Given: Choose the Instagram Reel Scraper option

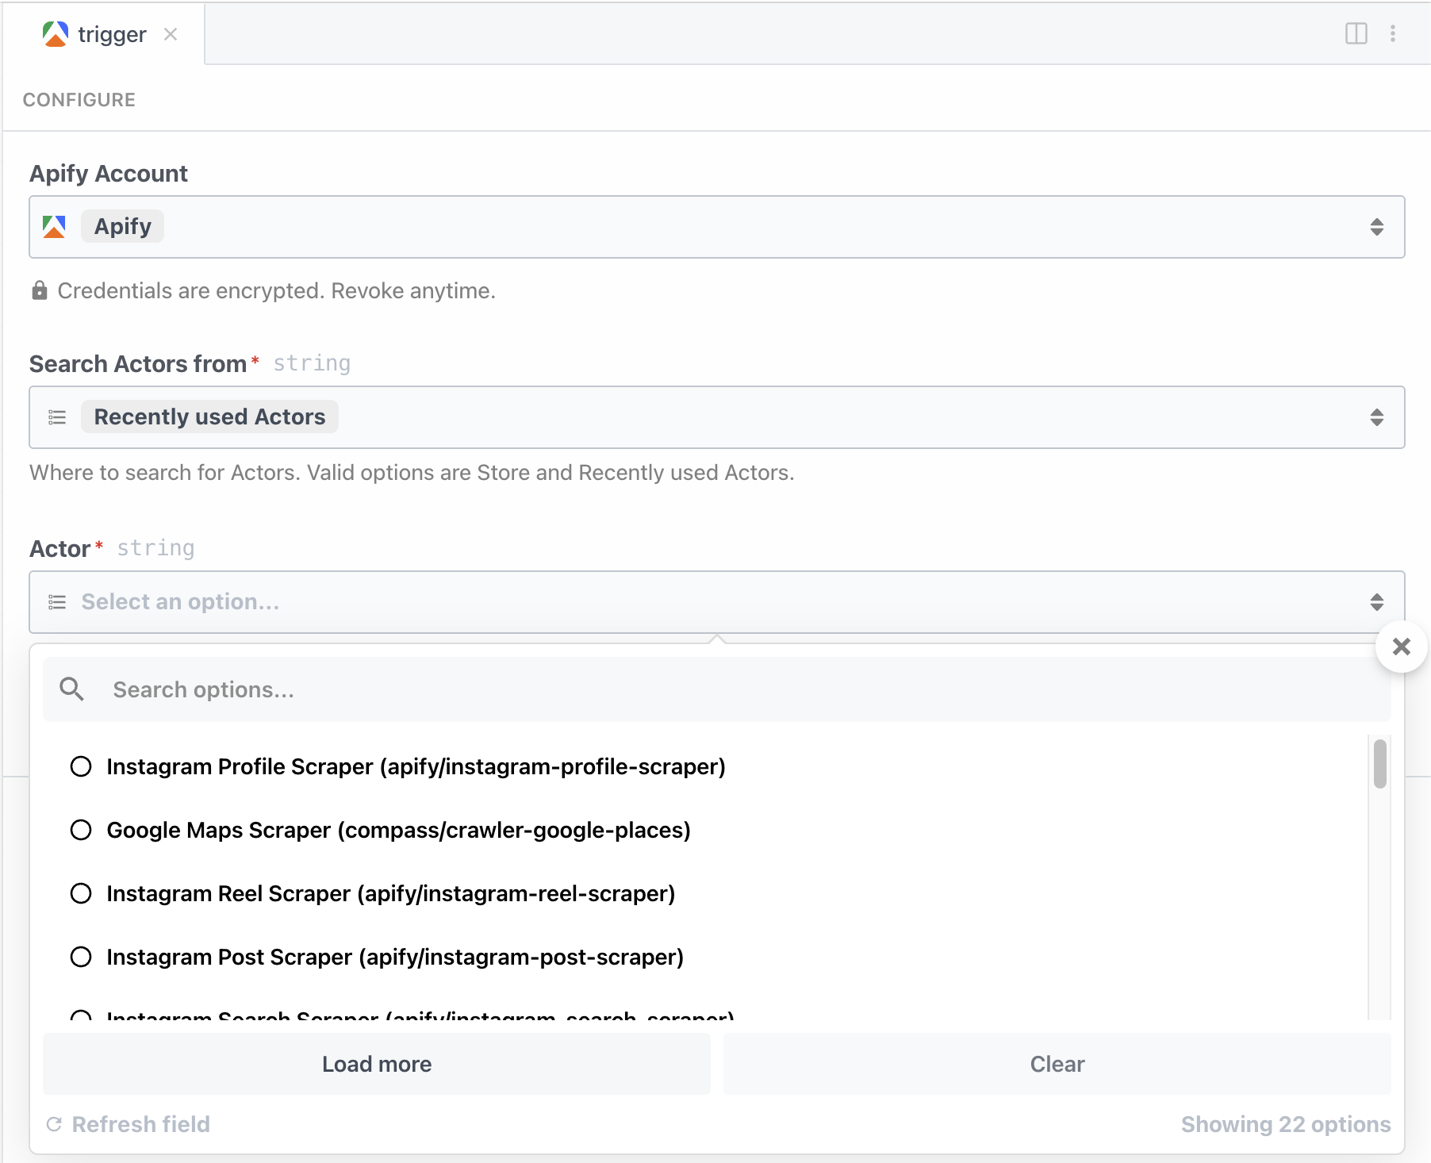Looking at the screenshot, I should [81, 893].
